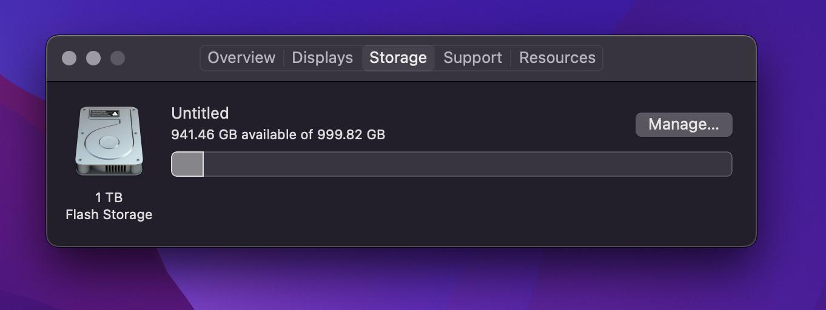826x310 pixels.
Task: Go to the Support tab
Action: point(472,58)
